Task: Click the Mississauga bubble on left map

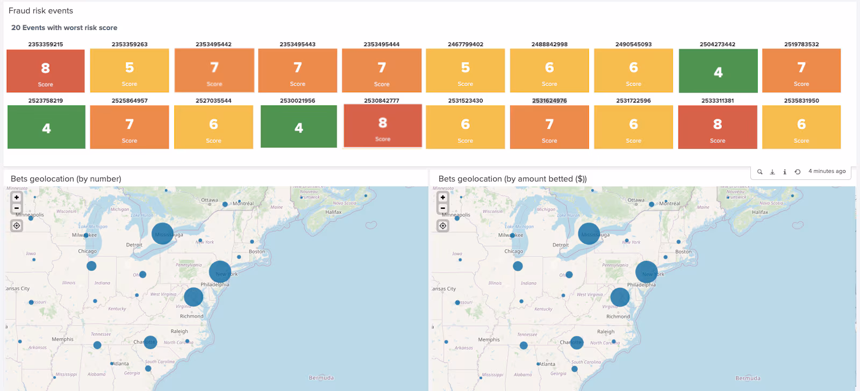Action: coord(162,234)
